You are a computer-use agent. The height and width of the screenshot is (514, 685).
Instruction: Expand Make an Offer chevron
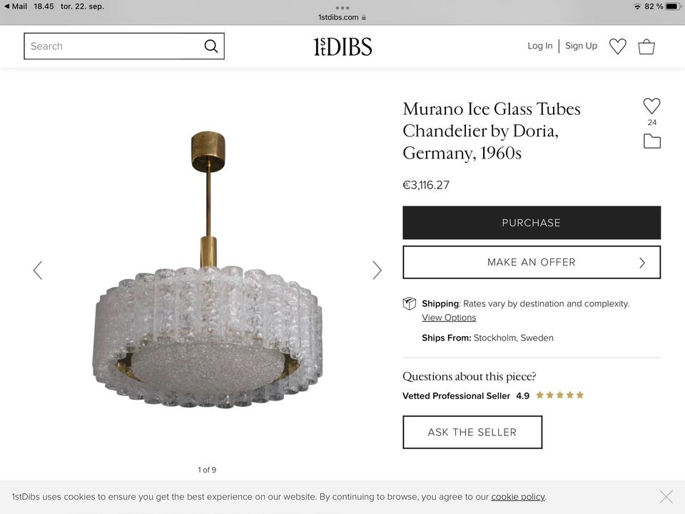click(x=641, y=262)
